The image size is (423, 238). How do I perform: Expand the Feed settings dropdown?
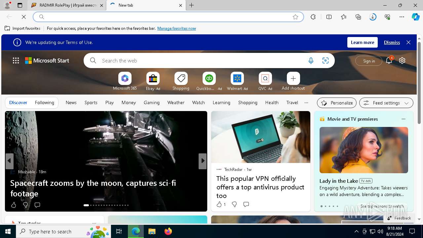point(386,103)
